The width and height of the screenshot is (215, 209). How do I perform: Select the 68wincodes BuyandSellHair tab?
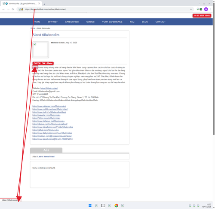[21, 3]
